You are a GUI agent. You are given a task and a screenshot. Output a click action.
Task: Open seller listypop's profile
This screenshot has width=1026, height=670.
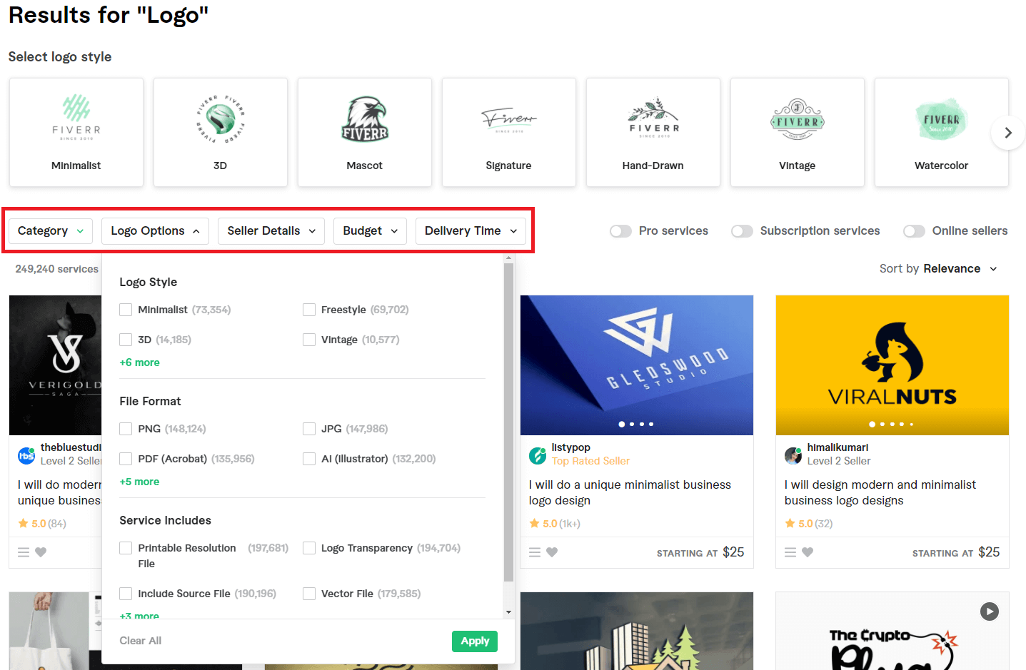tap(571, 447)
